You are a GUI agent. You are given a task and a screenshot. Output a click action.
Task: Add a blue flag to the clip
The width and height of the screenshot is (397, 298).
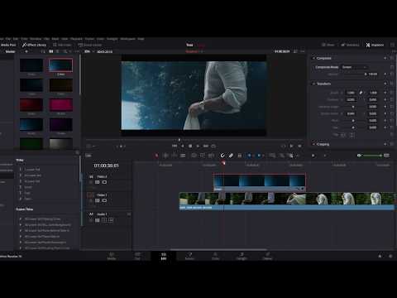(x=249, y=156)
